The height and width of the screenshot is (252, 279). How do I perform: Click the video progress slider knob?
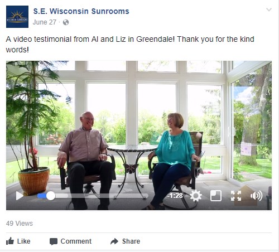pos(51,196)
